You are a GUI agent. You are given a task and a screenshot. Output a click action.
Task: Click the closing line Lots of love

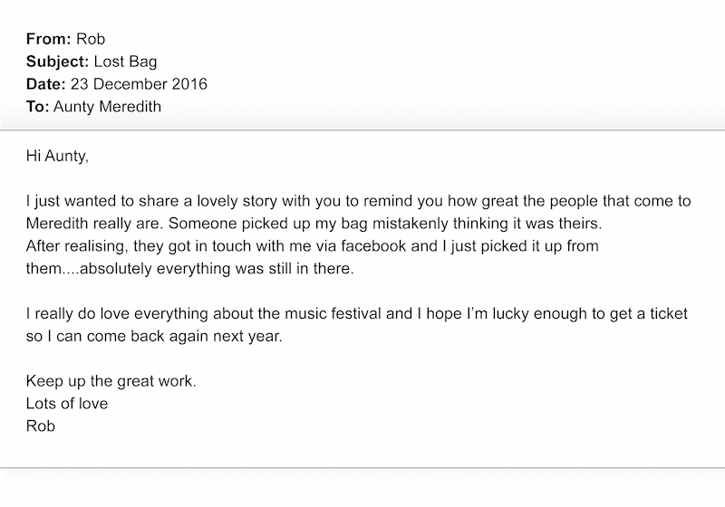(67, 404)
